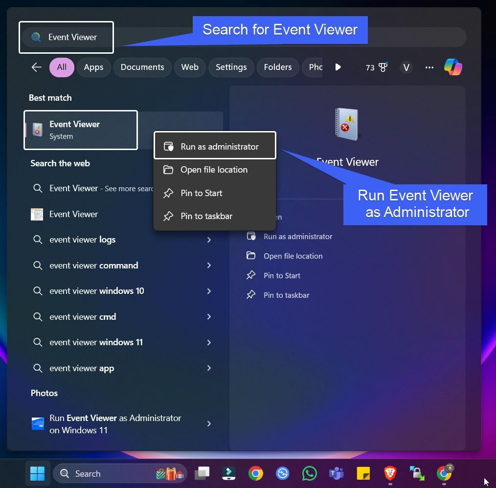Click the Microsoft Rewards points counter
The image size is (496, 488).
click(x=377, y=67)
